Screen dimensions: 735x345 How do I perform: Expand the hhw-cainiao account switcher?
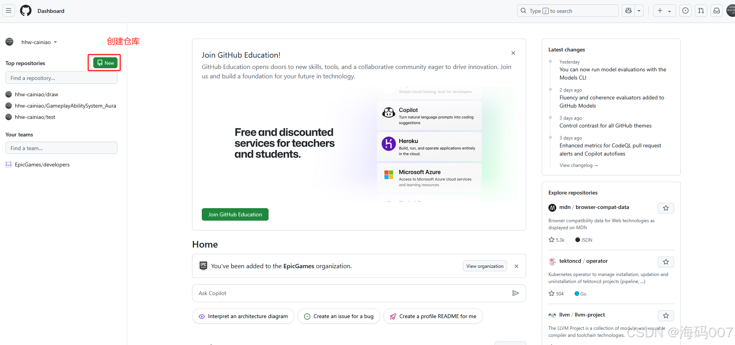click(39, 42)
